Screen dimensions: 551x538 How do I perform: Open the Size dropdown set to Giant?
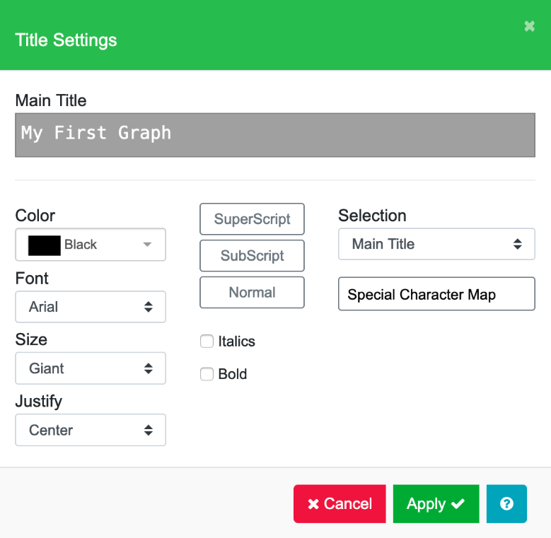point(91,368)
